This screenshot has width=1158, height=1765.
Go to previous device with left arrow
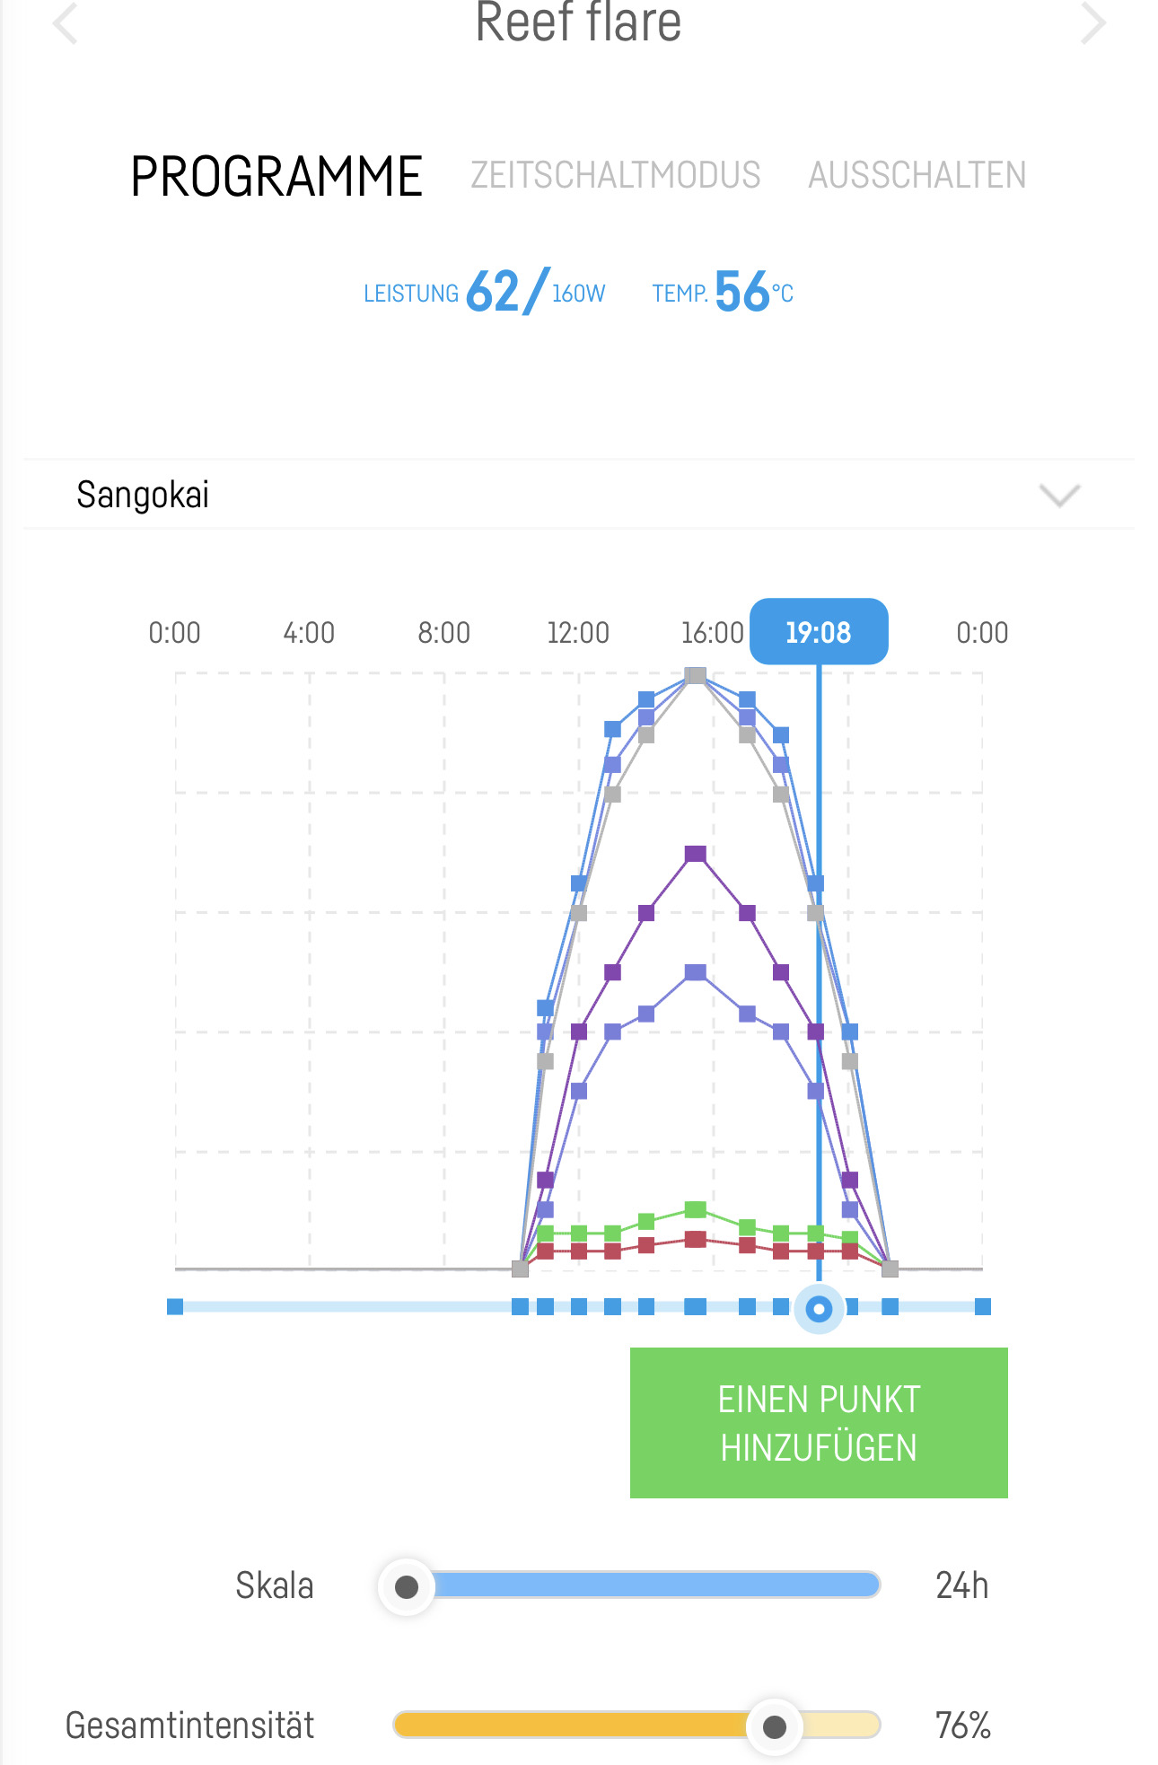66,23
